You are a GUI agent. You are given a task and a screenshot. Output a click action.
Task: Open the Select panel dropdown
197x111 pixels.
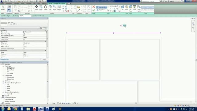(x=3, y=13)
